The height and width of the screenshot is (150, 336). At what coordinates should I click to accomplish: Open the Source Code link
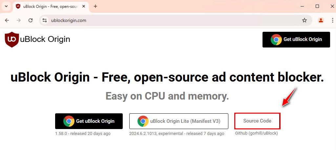coord(257,121)
